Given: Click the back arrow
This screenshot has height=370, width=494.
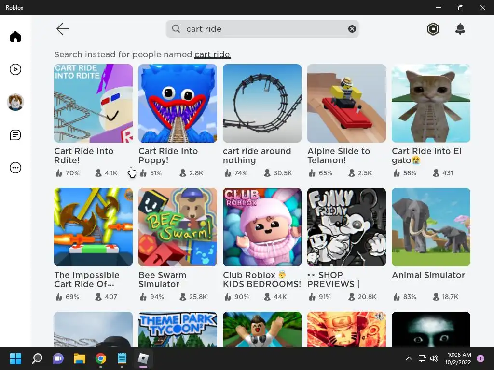Looking at the screenshot, I should tap(62, 29).
